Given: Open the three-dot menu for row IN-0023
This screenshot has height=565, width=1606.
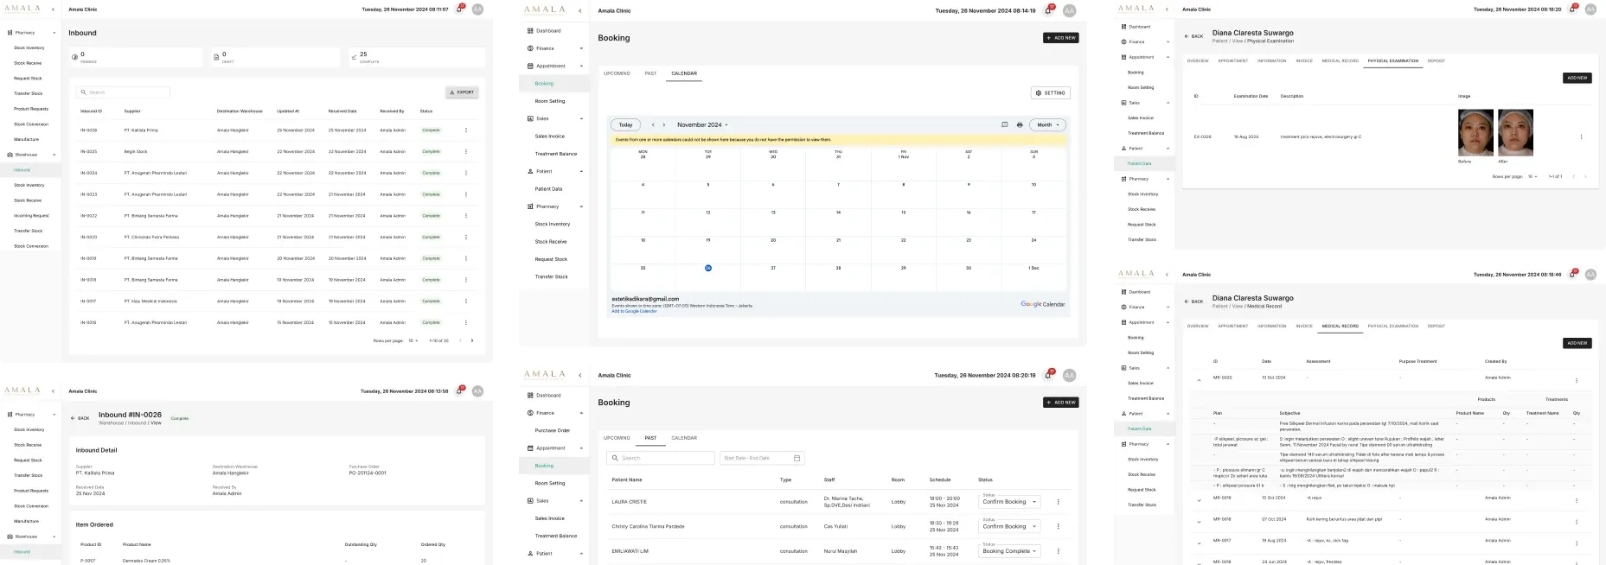Looking at the screenshot, I should coord(466,194).
